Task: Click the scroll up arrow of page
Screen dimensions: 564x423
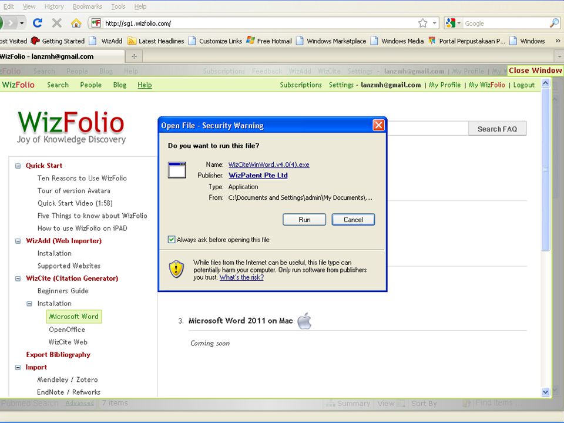Action: pos(545,83)
